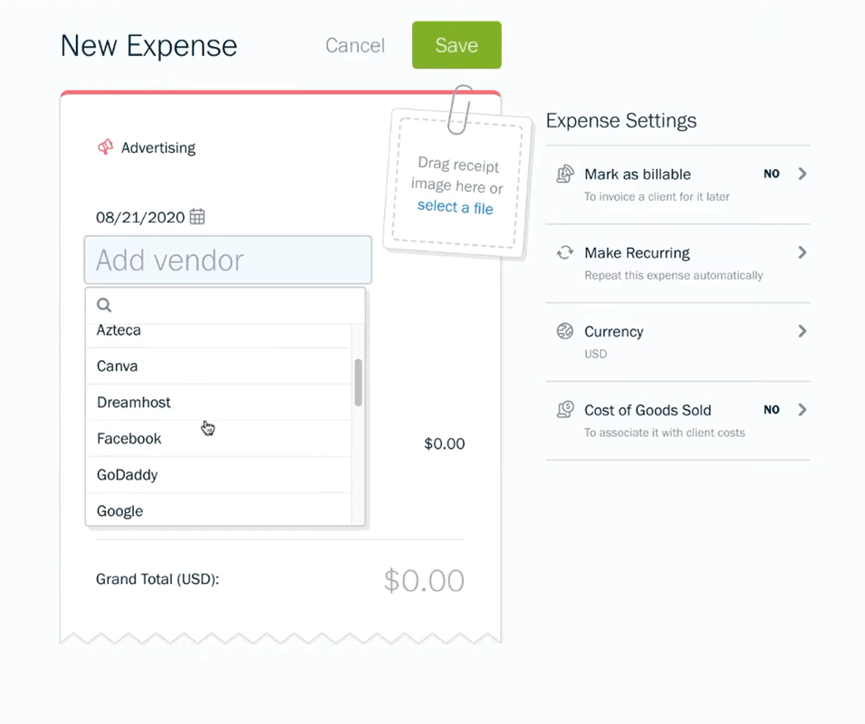Click Cancel to discard expense
Screen dimensions: 865x724
[x=355, y=45]
